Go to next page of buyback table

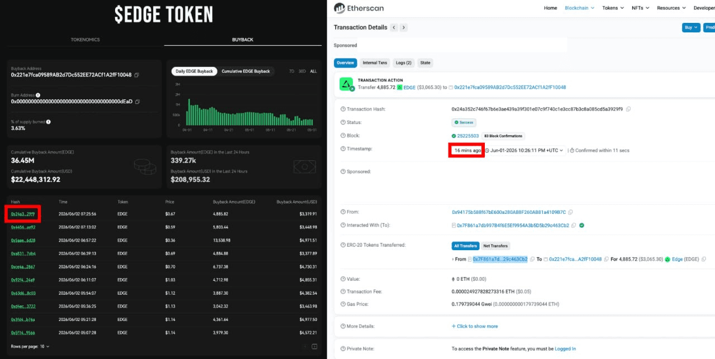(315, 347)
